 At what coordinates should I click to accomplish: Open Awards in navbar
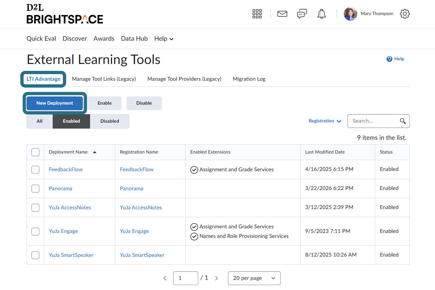pos(104,39)
